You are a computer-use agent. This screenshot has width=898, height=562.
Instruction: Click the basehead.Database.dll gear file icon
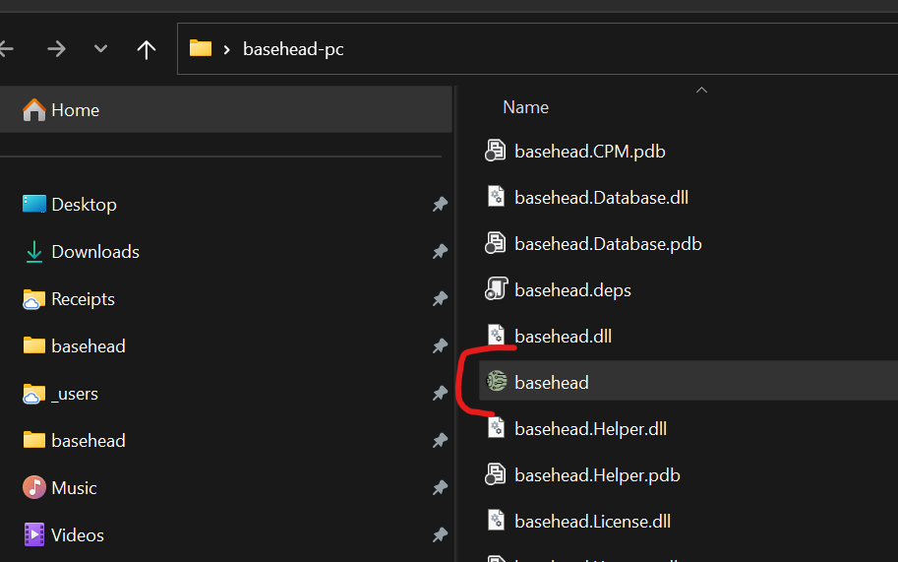pos(496,197)
